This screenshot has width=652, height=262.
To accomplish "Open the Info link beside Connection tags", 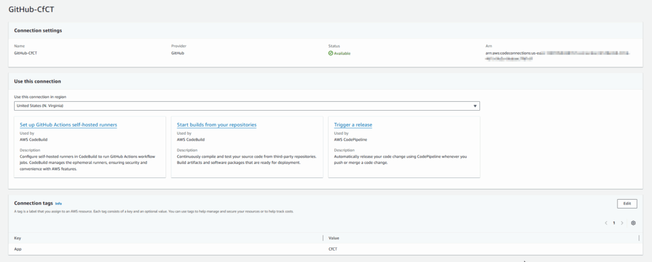I will 59,203.
